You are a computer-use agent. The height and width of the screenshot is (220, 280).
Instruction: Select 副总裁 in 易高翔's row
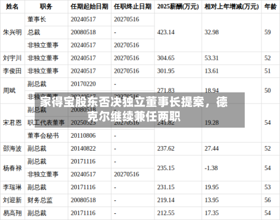pyautogui.click(x=37, y=213)
